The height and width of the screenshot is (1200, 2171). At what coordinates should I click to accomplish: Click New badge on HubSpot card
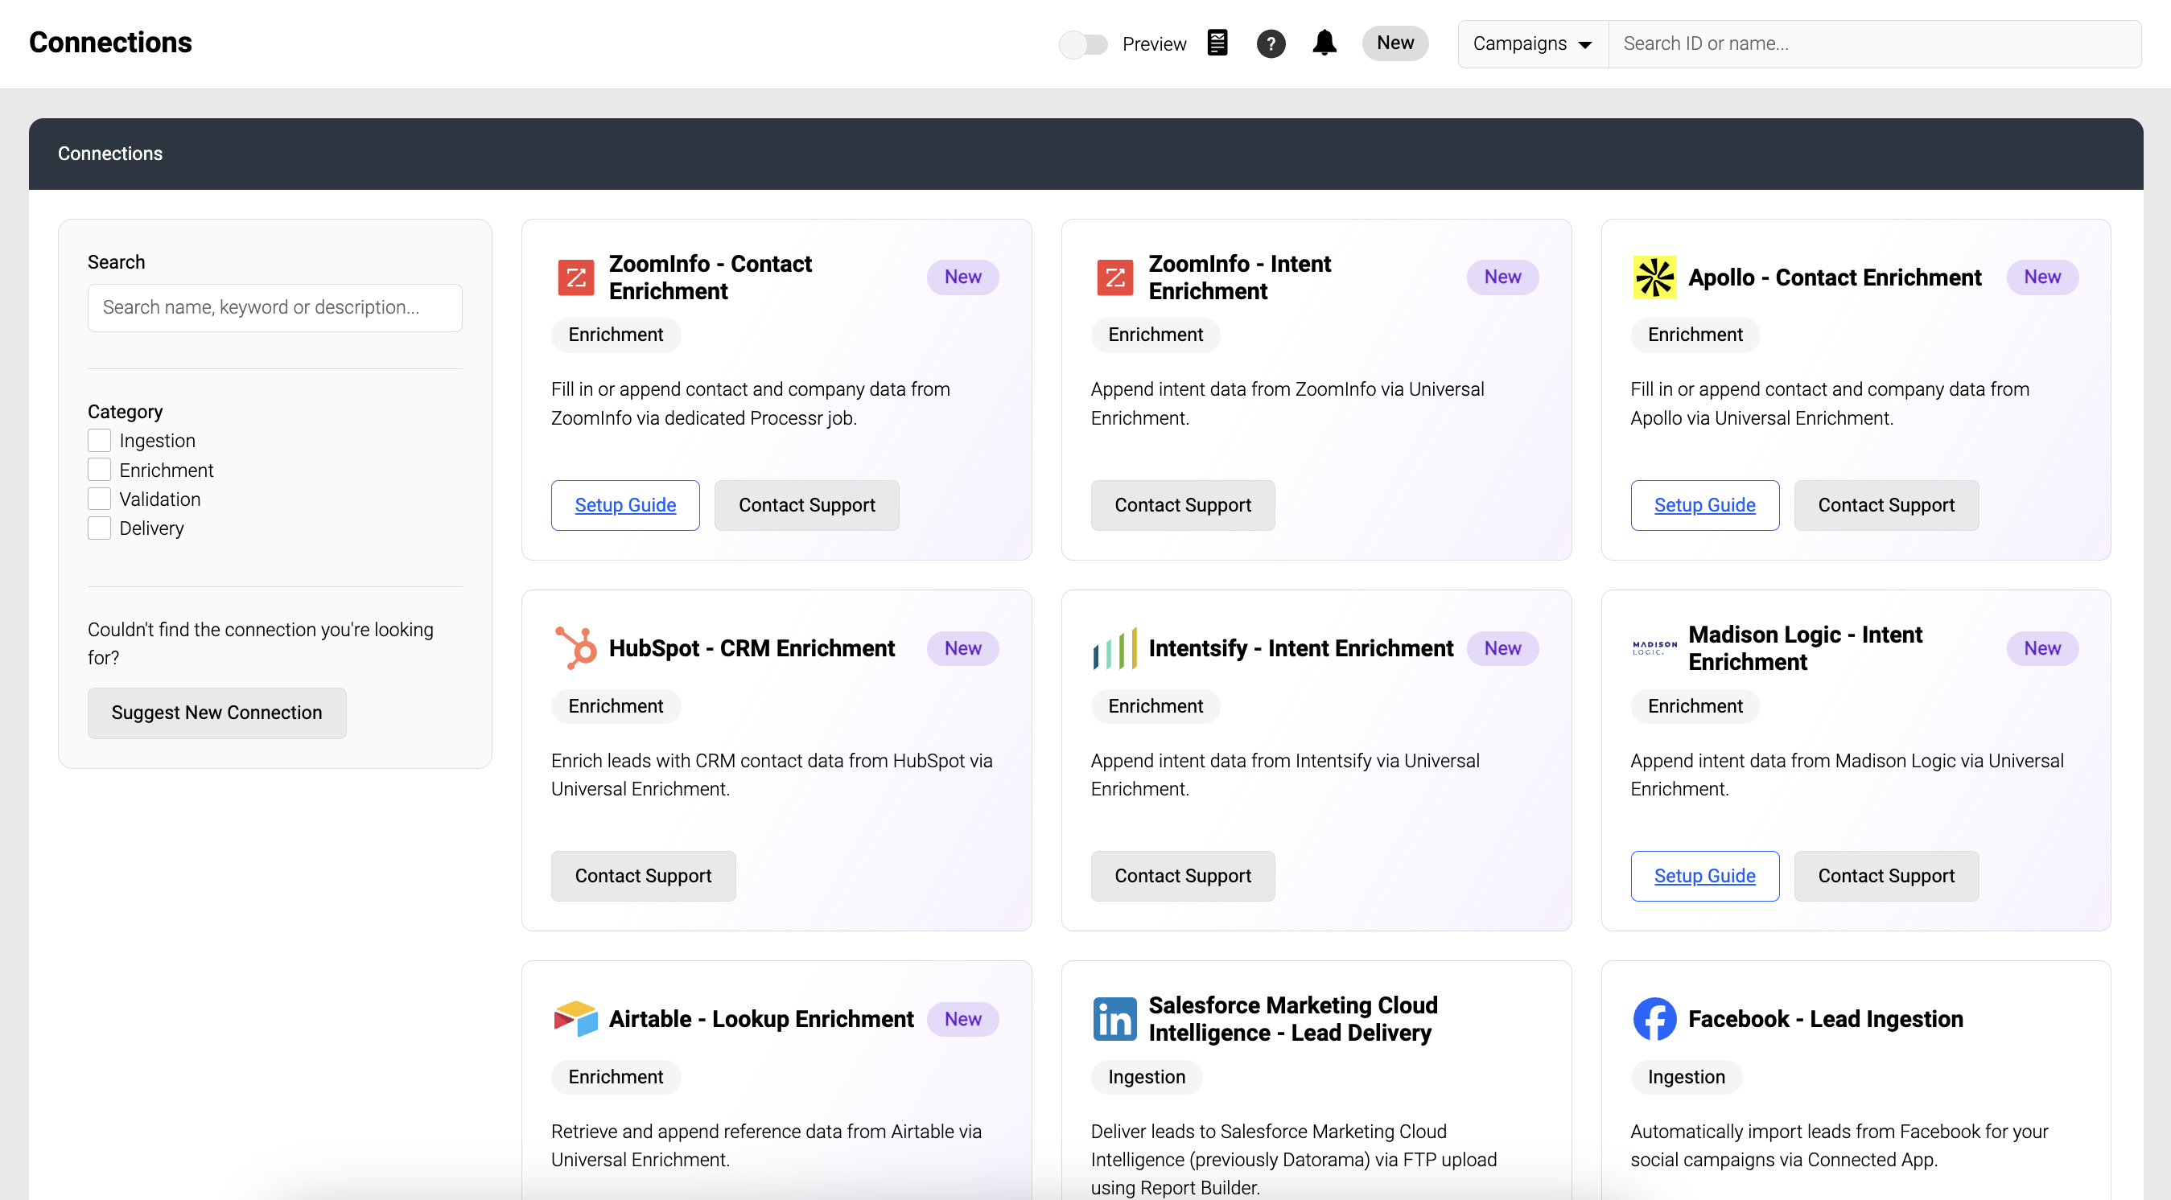[x=962, y=648]
